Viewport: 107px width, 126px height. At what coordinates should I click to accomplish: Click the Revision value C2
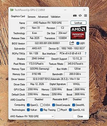[62, 28]
